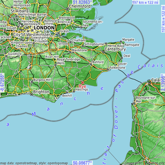
Task: Click the Bexhill town marker
Action: click(x=67, y=92)
